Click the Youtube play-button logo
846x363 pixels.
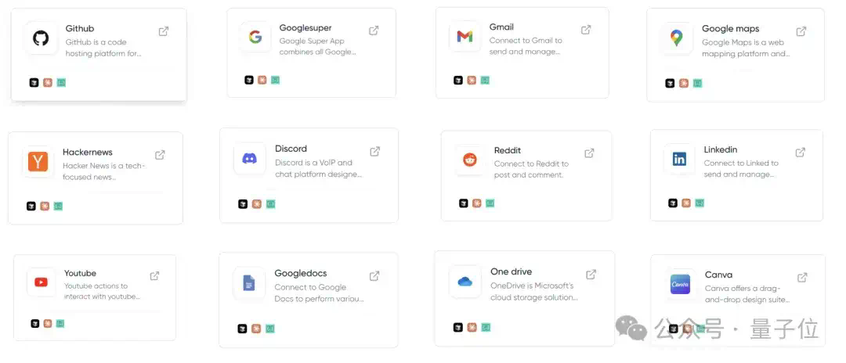(x=41, y=282)
